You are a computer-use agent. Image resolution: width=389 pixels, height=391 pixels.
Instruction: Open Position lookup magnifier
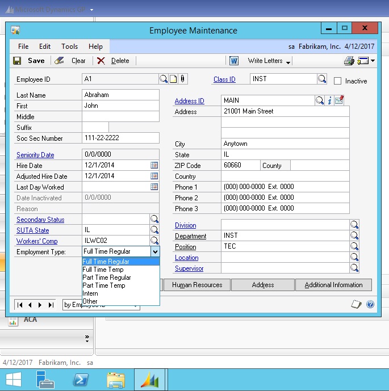354,246
